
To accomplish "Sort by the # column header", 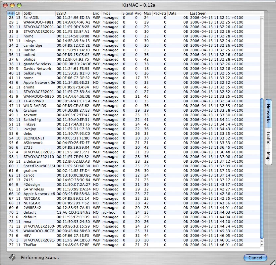I will (x=11, y=13).
